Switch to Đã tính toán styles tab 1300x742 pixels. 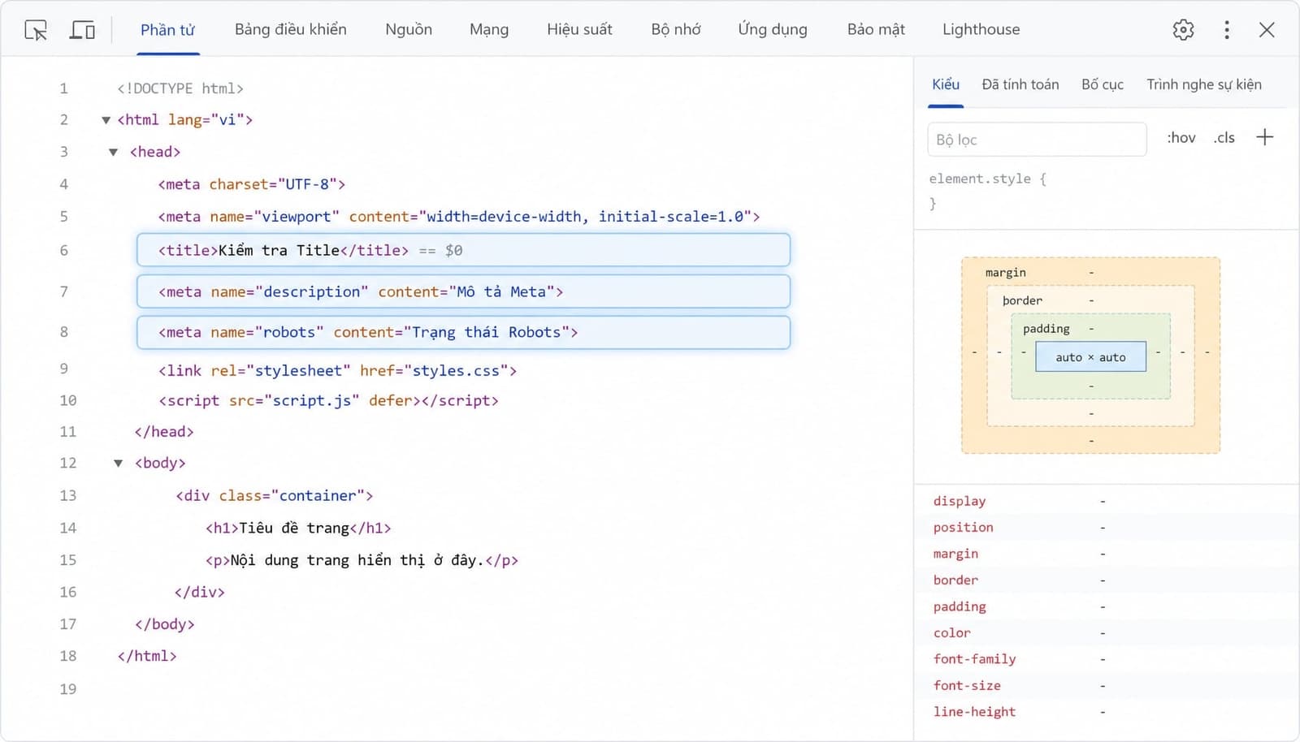[x=1020, y=84]
